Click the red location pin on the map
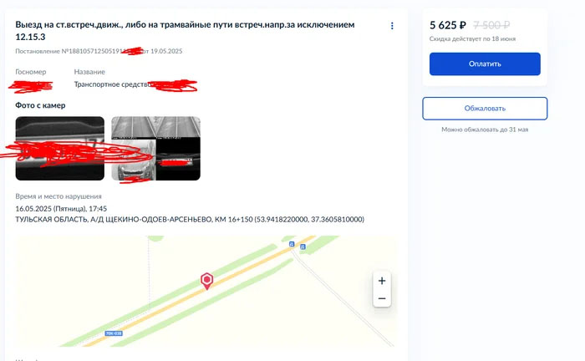585x361 pixels. [206, 281]
